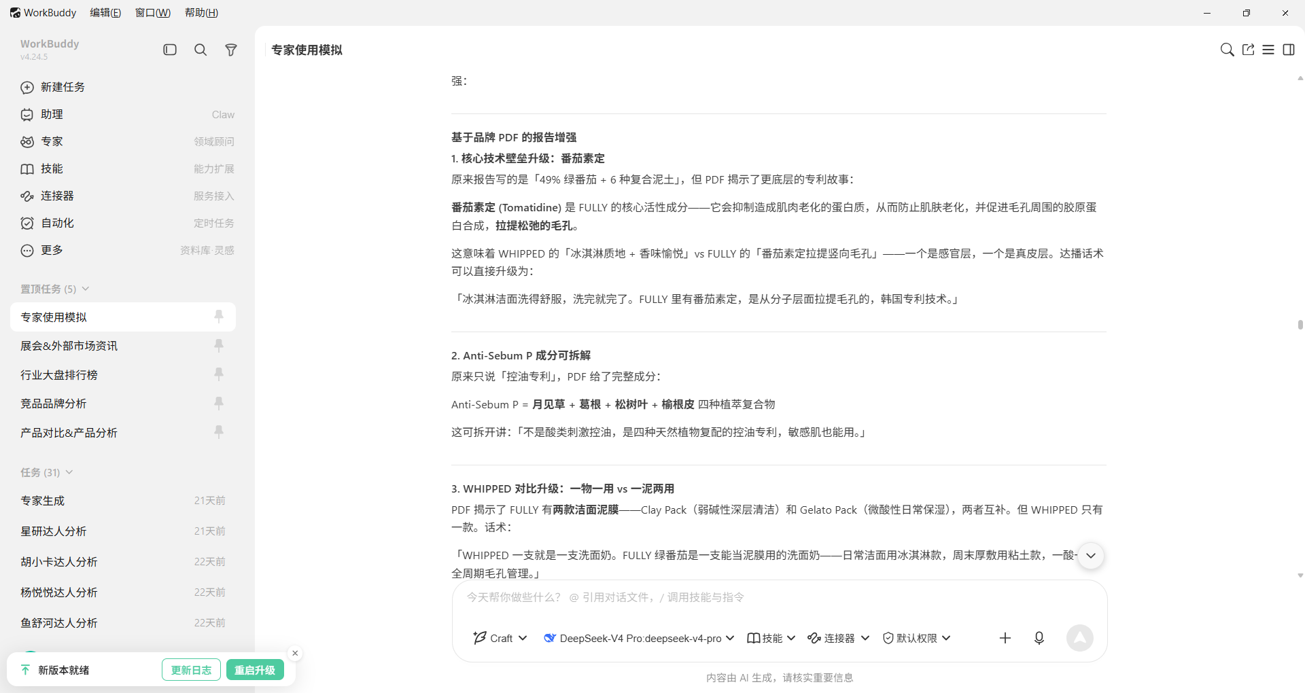Open the 技能 dropdown in input bar
The image size is (1305, 693).
[x=771, y=638]
